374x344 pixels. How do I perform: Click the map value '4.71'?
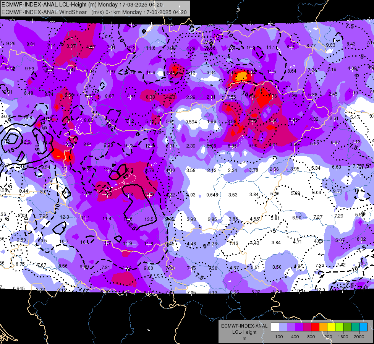click(297, 242)
